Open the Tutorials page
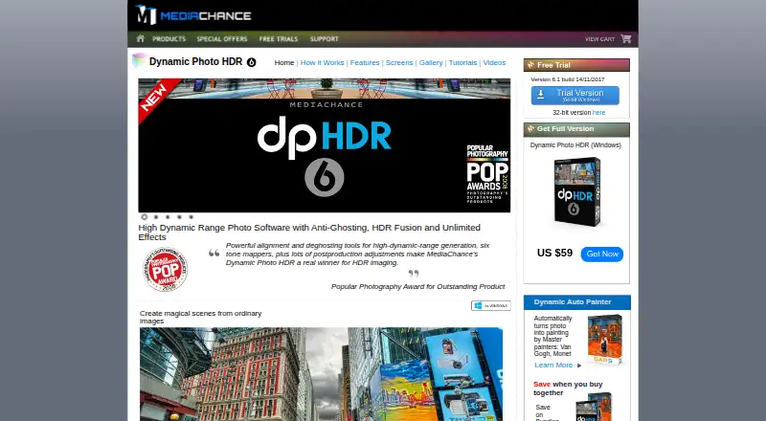 pyautogui.click(x=463, y=62)
